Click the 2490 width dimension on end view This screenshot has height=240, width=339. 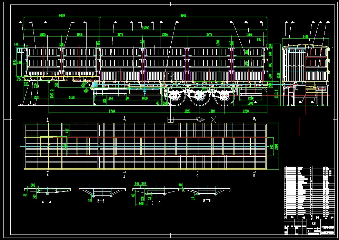pos(305,37)
